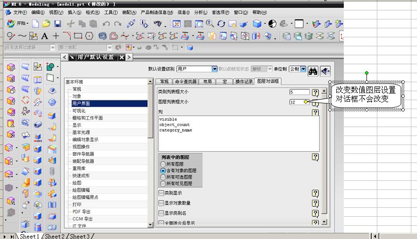Switch to the 命令查找器 tab
Viewport: 417px width, 239px height.
coord(186,81)
